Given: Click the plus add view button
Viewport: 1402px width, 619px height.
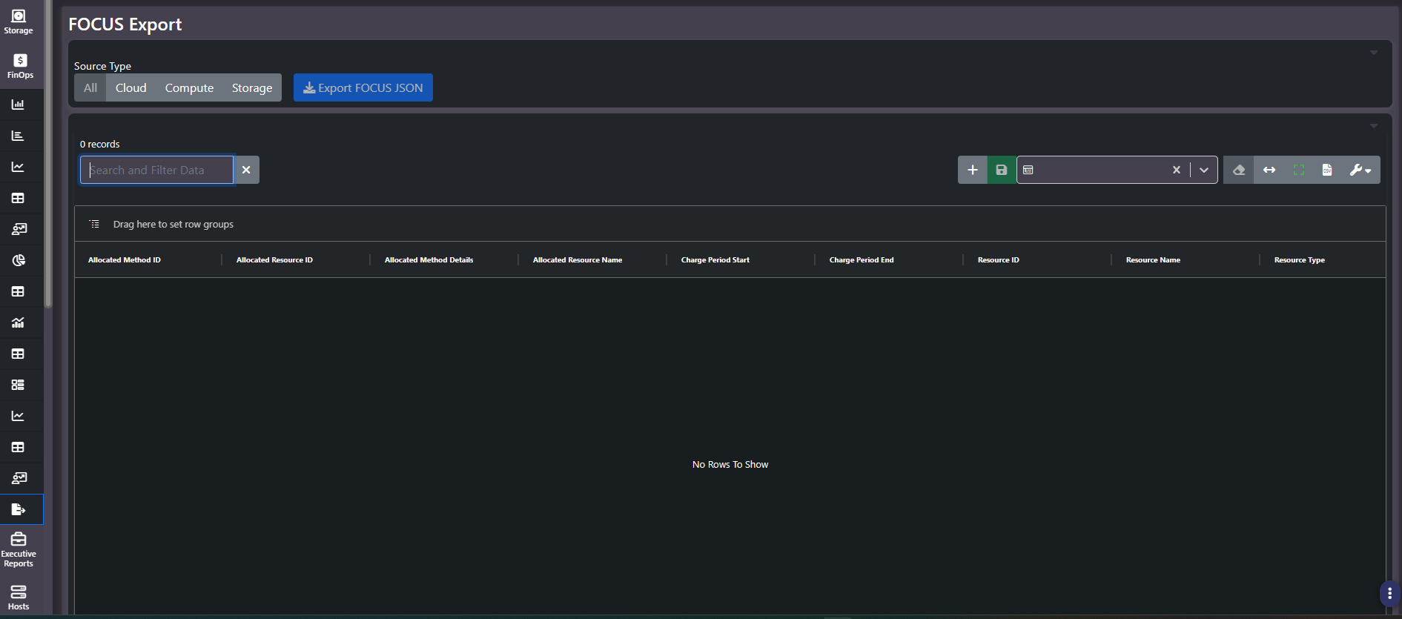Looking at the screenshot, I should 973,170.
